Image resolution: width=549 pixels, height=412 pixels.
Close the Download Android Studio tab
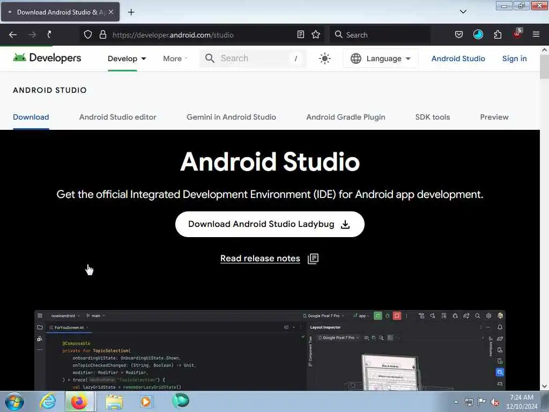(110, 12)
